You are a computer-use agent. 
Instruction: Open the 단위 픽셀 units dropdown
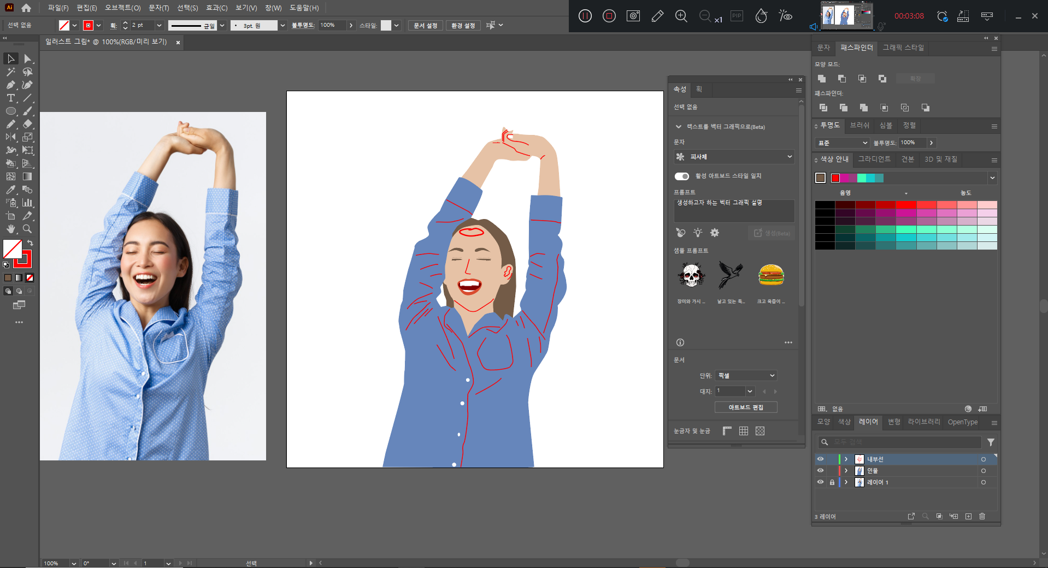click(746, 376)
